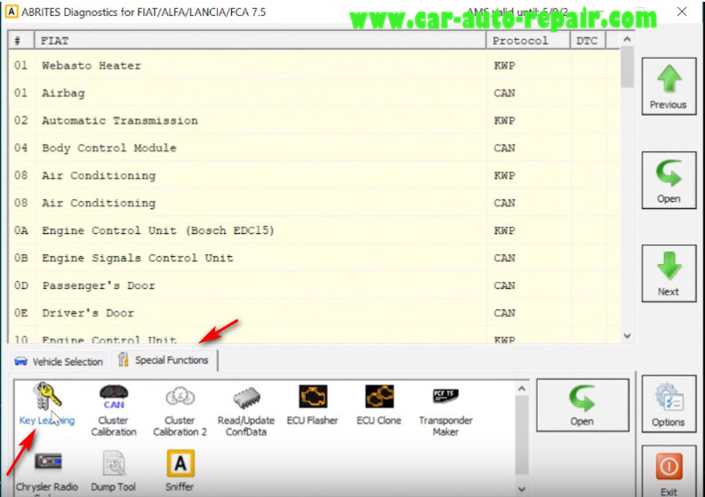Select Engine Signals Control Unit row
Viewport: 705px width, 497px height.
tap(314, 258)
